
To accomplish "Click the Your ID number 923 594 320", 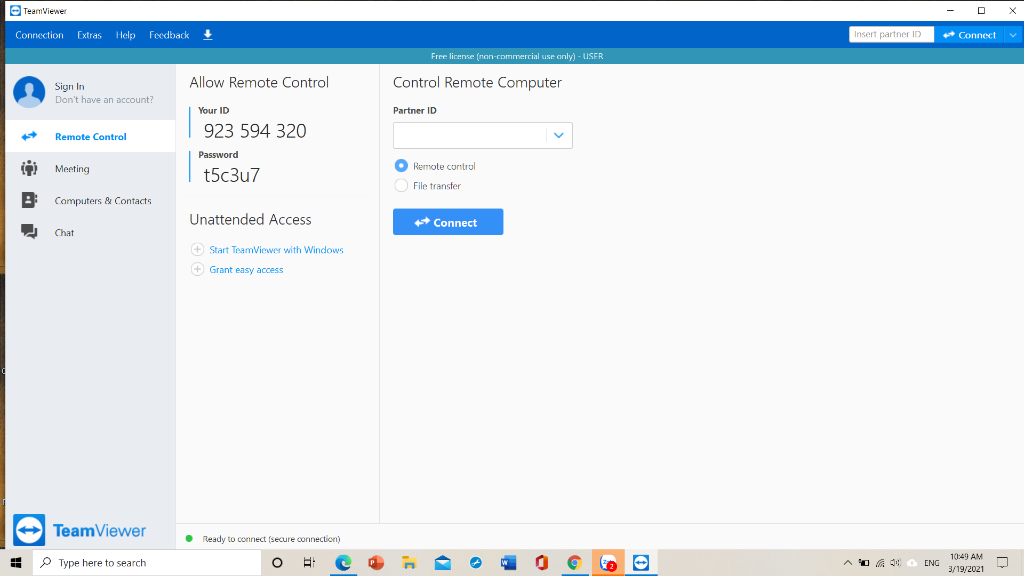I will pyautogui.click(x=255, y=131).
